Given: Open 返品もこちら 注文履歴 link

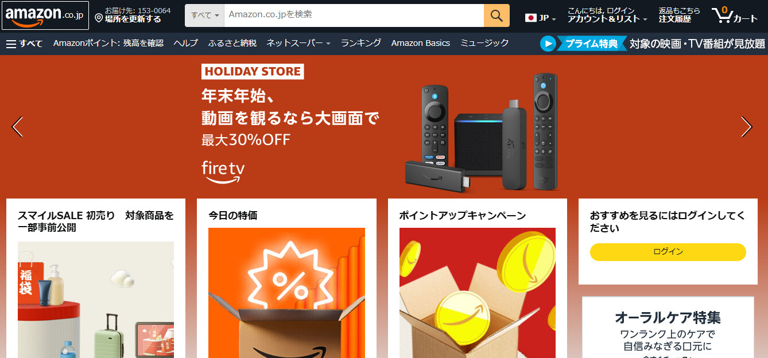Looking at the screenshot, I should coord(680,15).
